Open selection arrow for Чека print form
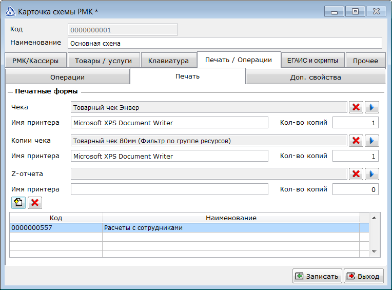Viewport: 392px width, 290px height. (372, 107)
